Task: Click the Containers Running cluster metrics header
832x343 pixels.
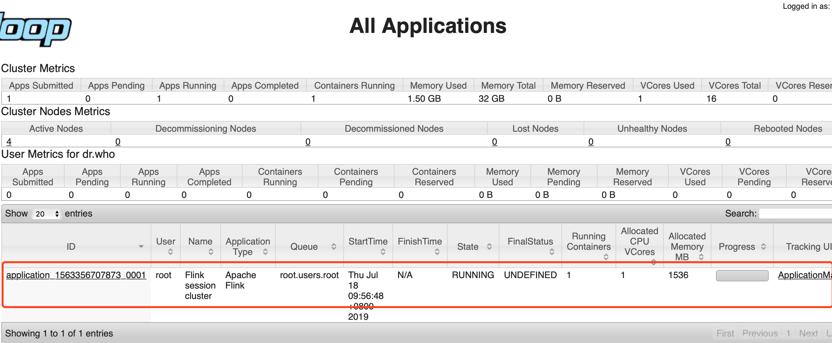Action: [354, 86]
